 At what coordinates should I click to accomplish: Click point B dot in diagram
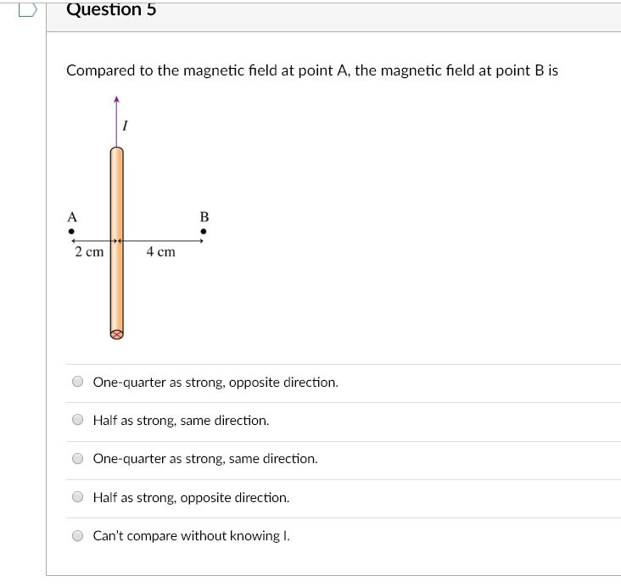coord(204,232)
